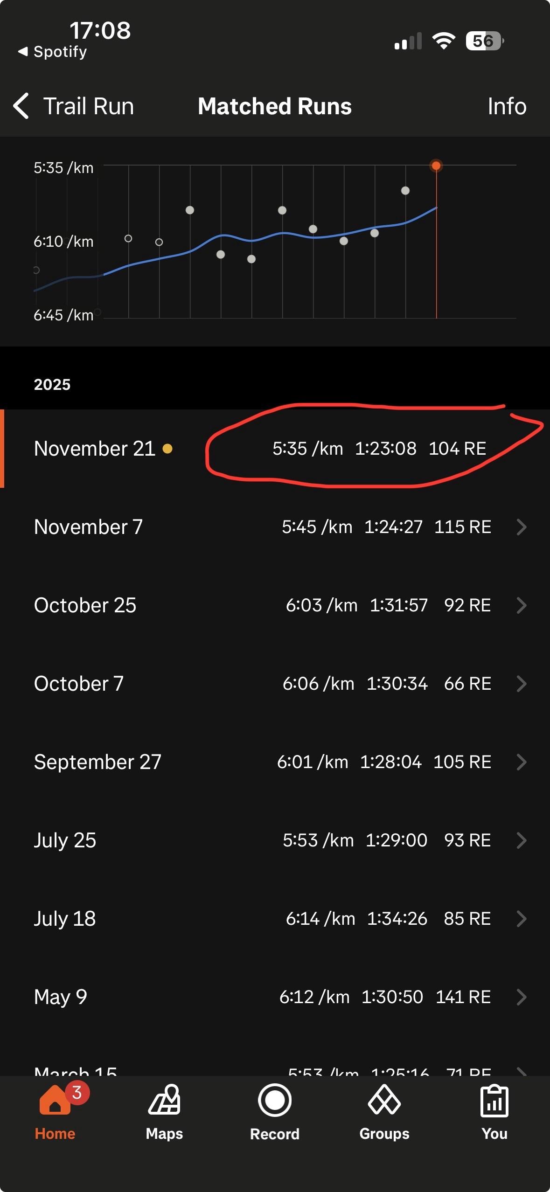Tap the Record activity icon
The image size is (550, 1192).
275,1101
